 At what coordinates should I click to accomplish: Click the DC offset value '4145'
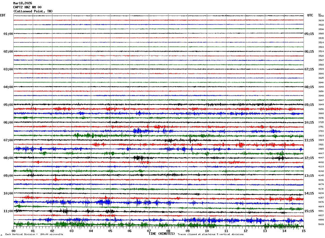321,175
